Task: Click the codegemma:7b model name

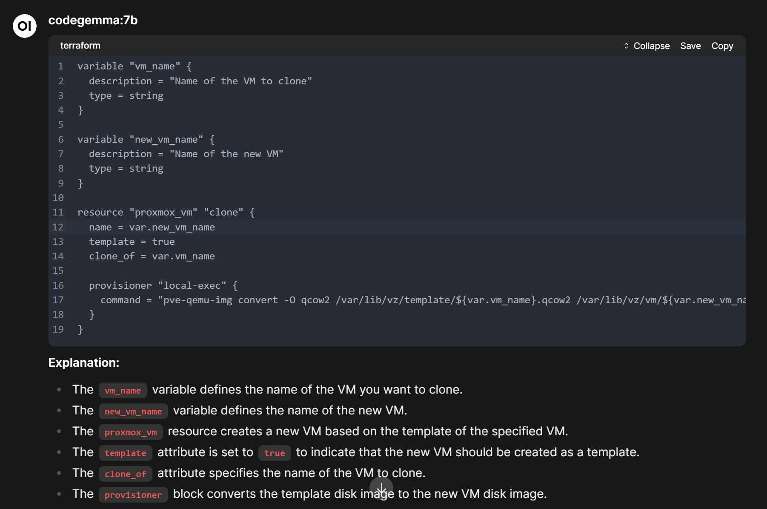Action: coord(93,20)
